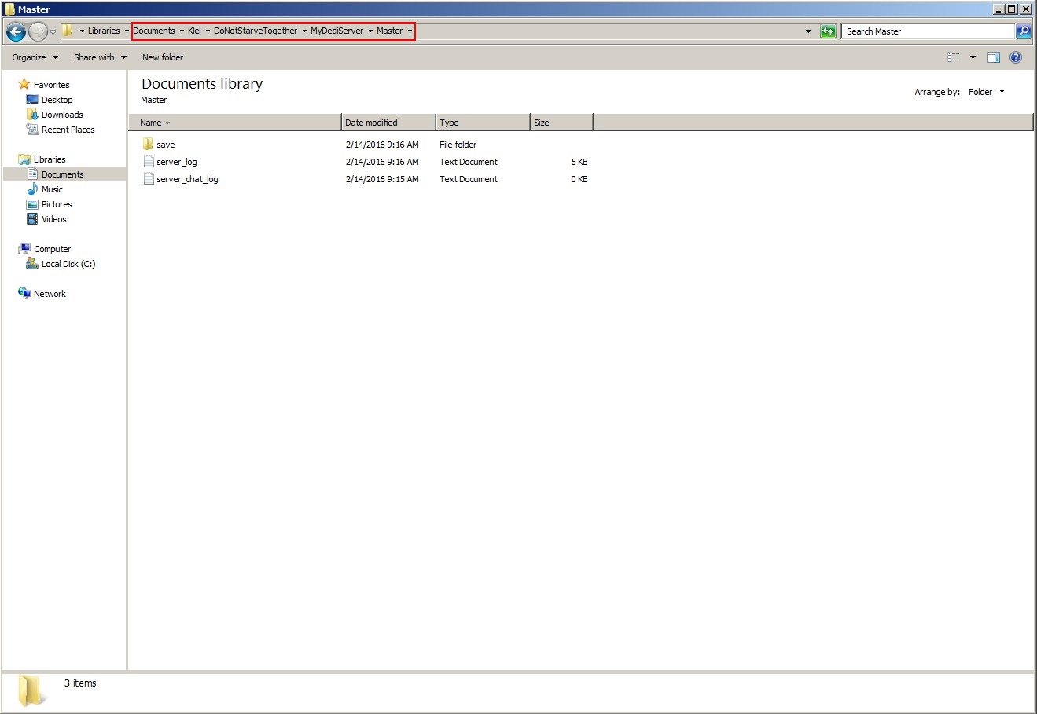Open the Pictures library label
1037x714 pixels.
click(57, 204)
